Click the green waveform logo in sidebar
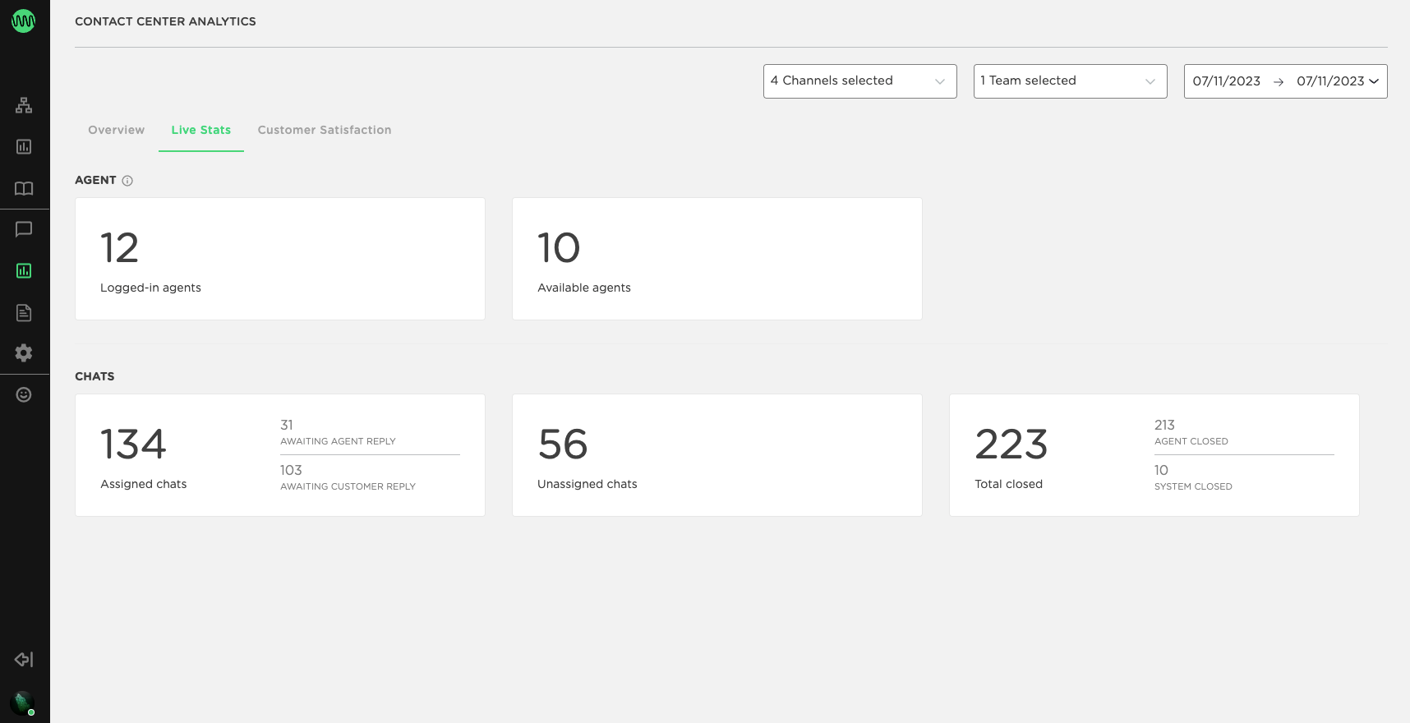The width and height of the screenshot is (1410, 723). tap(23, 21)
